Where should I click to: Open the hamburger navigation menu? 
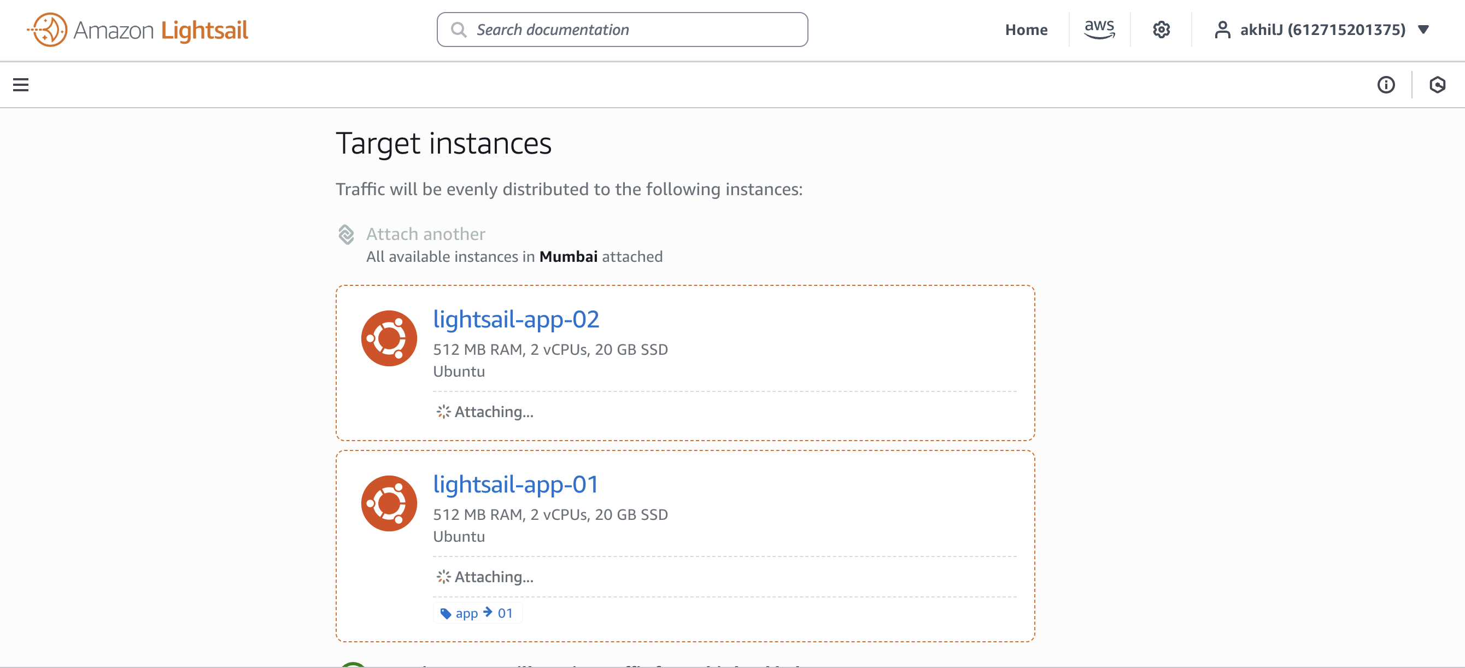pos(21,85)
